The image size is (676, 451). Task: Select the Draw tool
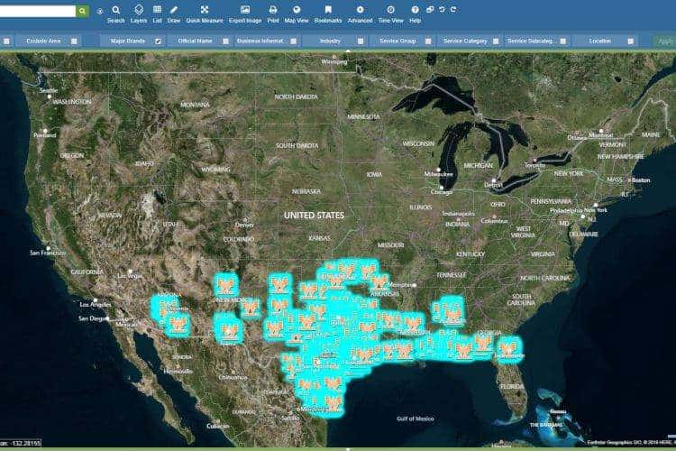174,14
